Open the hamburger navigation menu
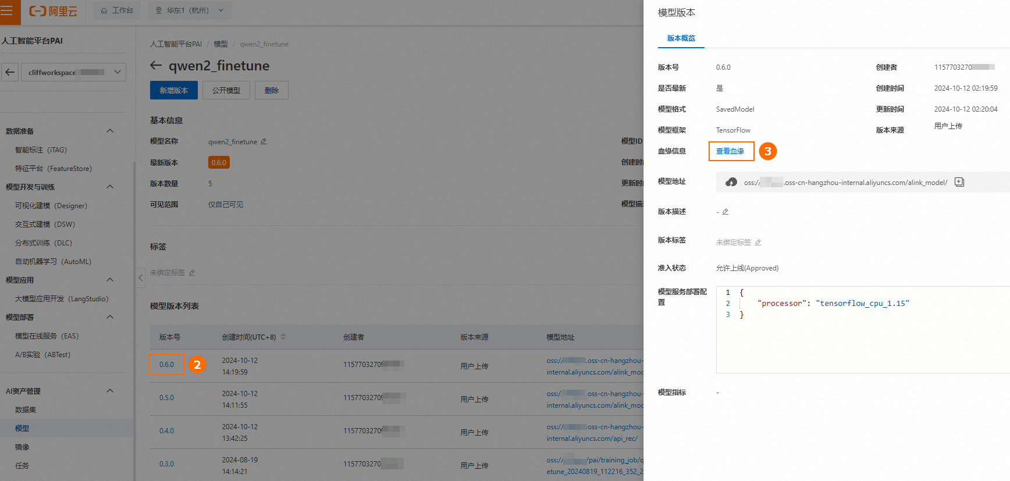 coord(7,10)
